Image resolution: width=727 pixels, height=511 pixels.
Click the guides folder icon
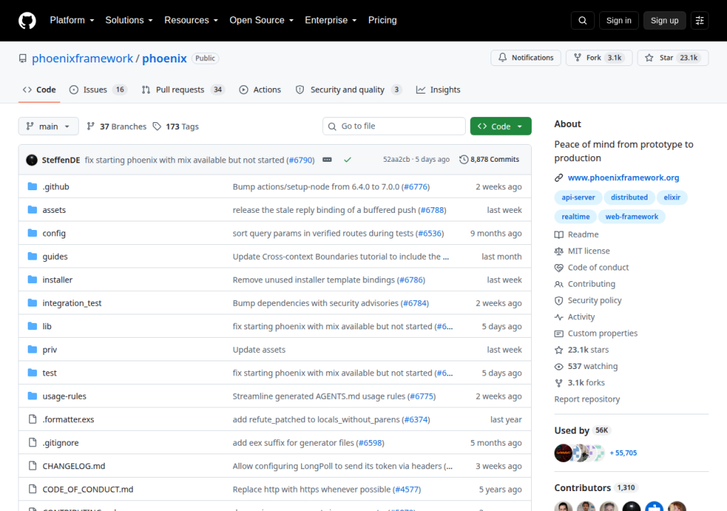pyautogui.click(x=32, y=256)
